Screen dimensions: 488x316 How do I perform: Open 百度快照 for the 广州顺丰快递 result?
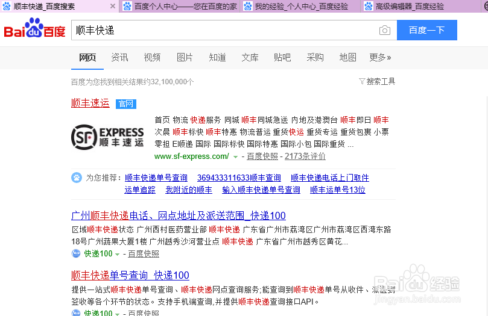click(x=144, y=253)
